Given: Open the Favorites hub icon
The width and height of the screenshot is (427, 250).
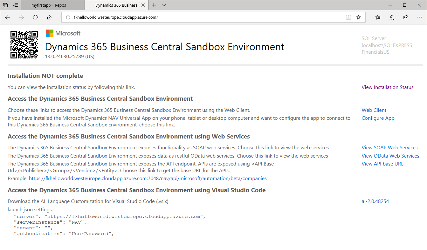Looking at the screenshot, I should (x=378, y=17).
